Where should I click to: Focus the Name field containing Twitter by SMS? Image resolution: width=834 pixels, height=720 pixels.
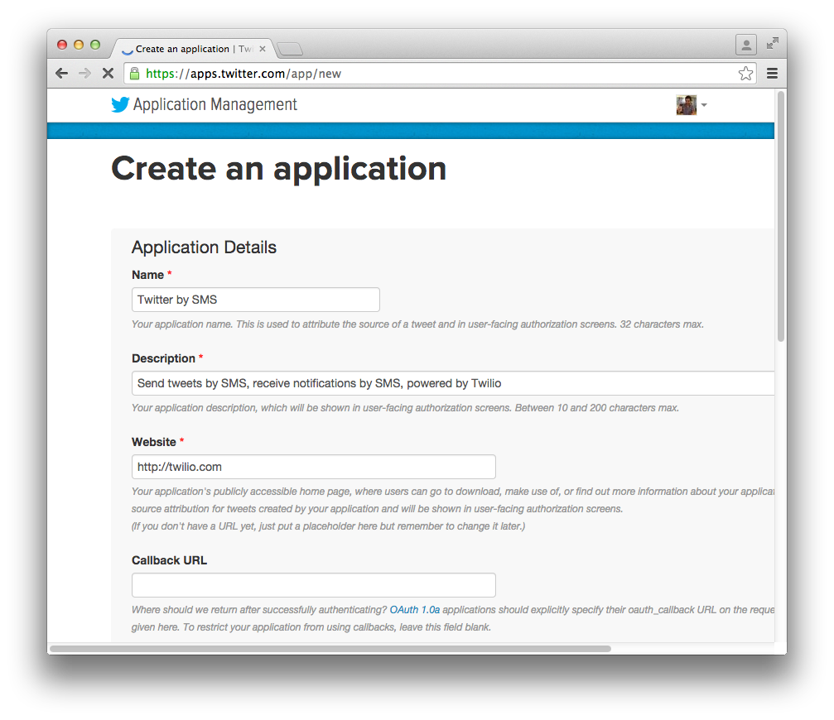click(256, 300)
